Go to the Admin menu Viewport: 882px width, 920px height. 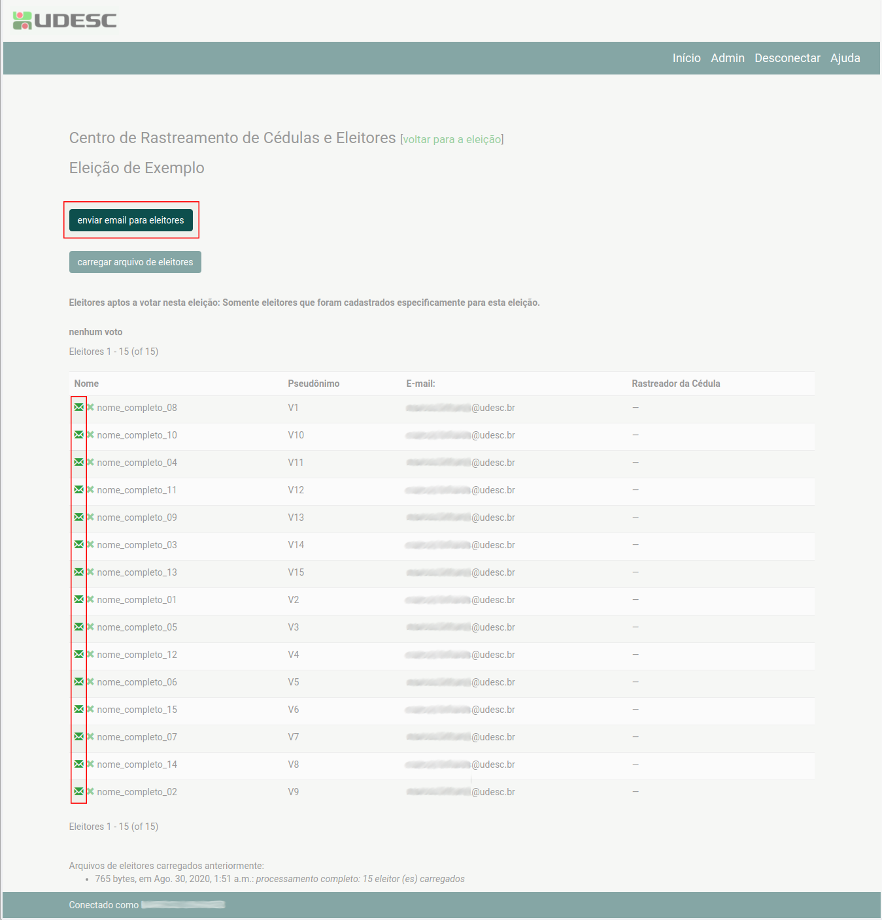click(x=728, y=58)
